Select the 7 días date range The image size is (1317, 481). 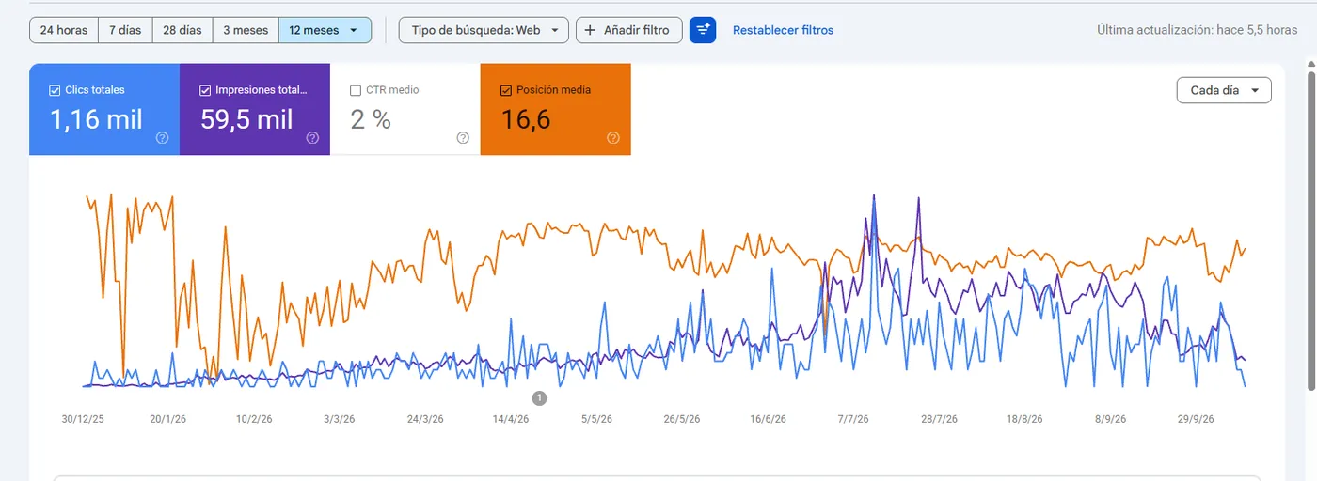125,30
